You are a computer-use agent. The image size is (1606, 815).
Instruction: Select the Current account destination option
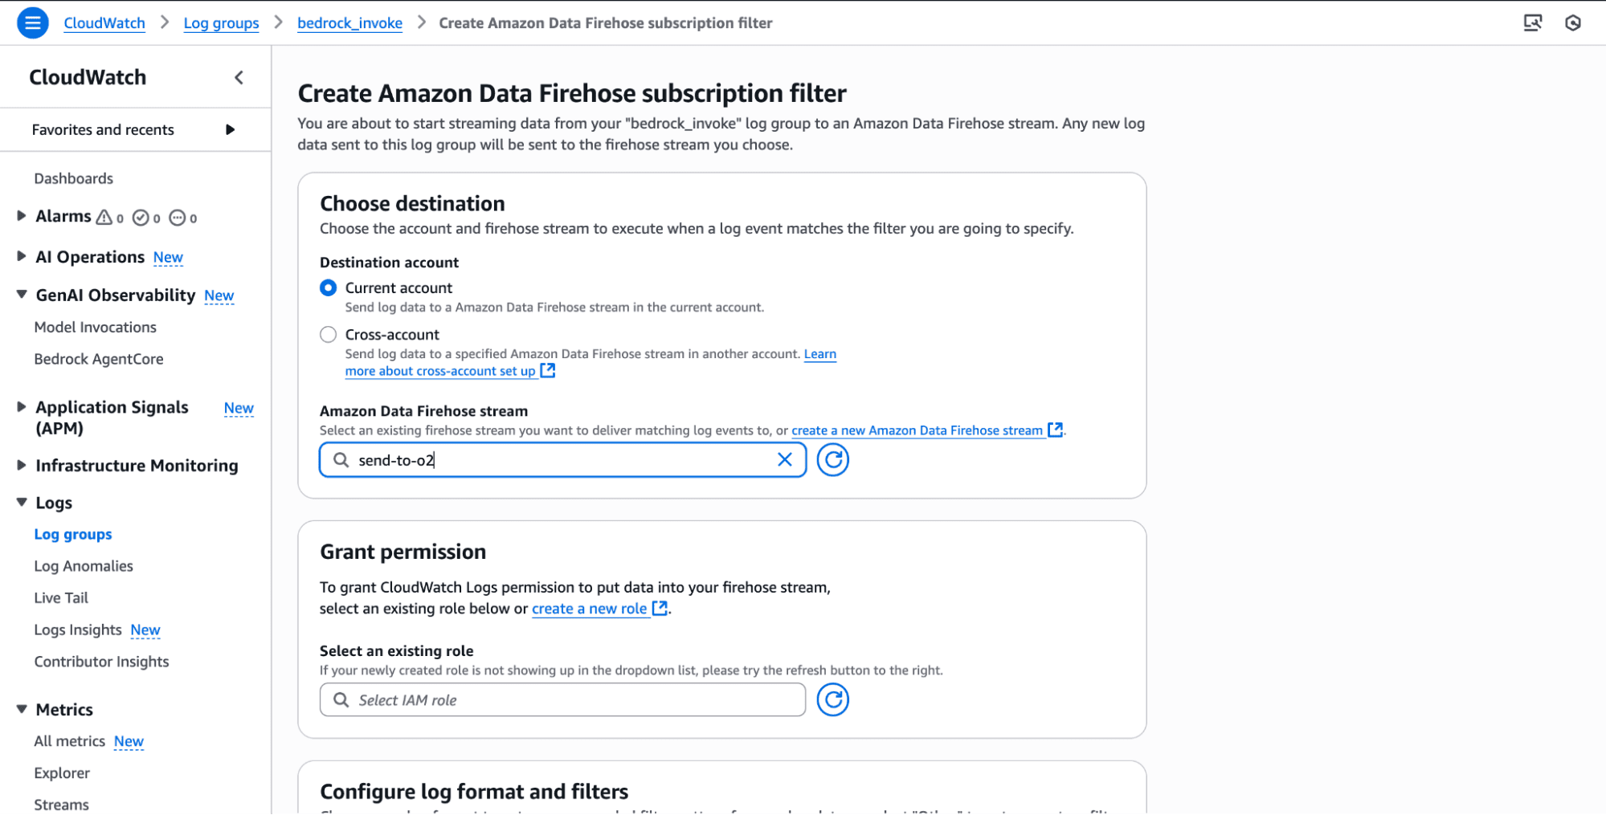[328, 287]
